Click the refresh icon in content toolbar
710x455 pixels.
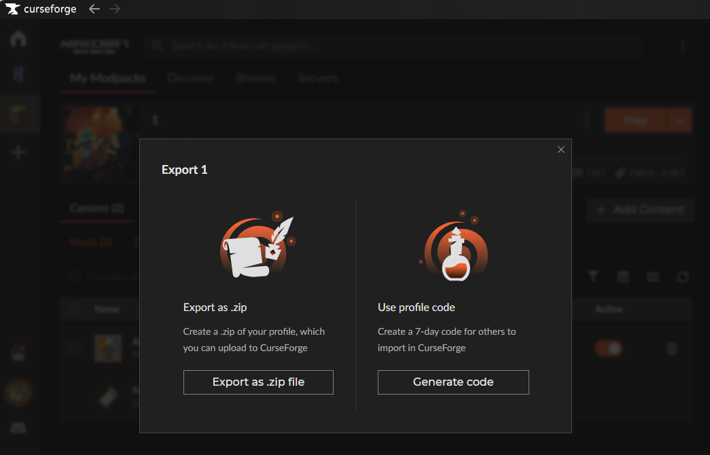click(x=683, y=276)
